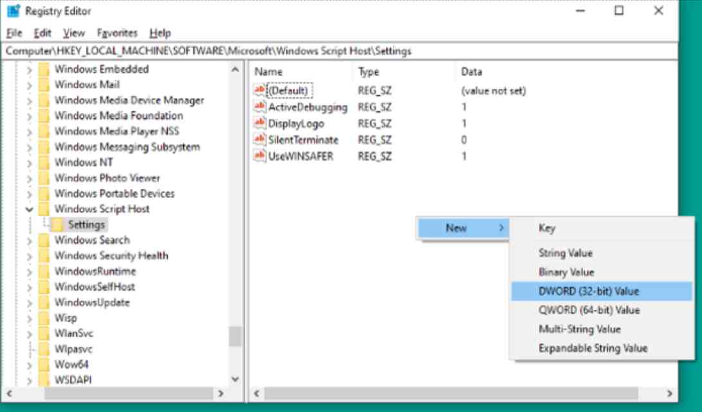Click the tree pane scroll down arrow
Image resolution: width=702 pixels, height=412 pixels.
[x=235, y=379]
